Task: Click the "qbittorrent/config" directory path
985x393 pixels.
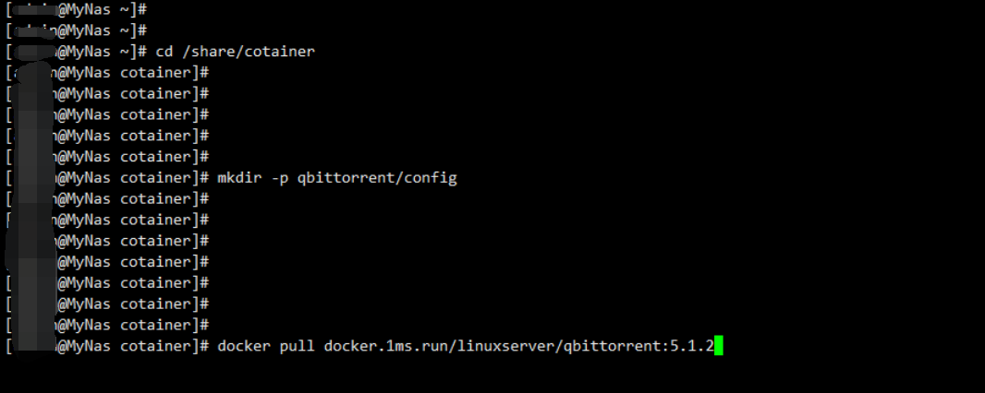Action: coord(377,178)
